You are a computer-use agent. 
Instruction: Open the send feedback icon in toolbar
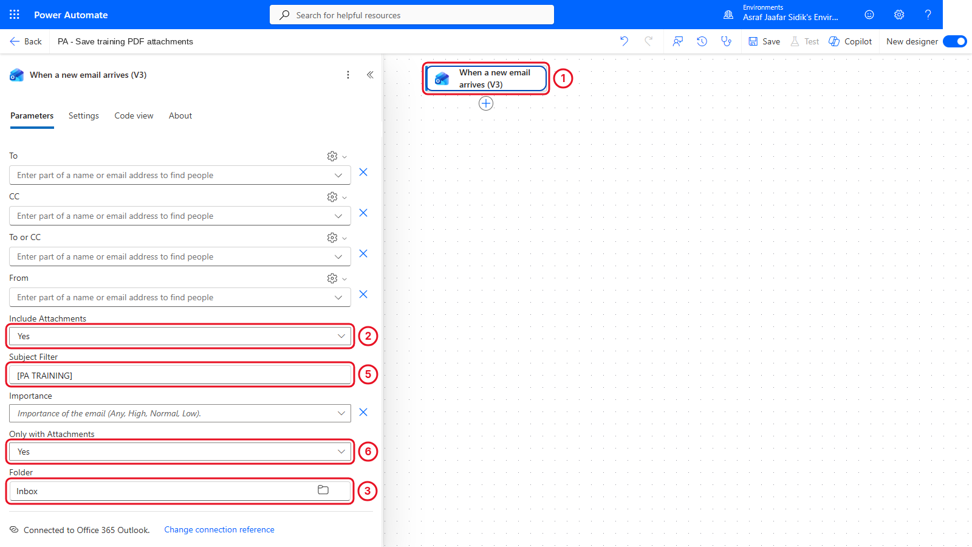click(x=678, y=41)
